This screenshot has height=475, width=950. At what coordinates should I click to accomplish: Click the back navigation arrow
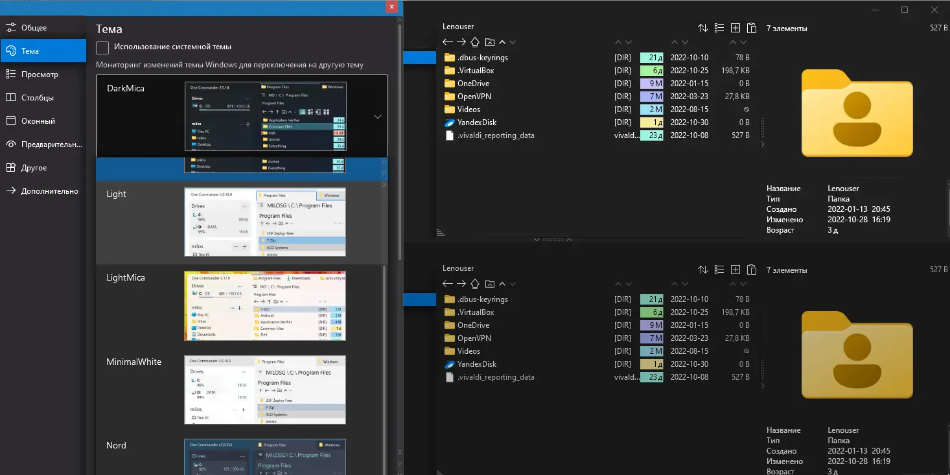[447, 41]
